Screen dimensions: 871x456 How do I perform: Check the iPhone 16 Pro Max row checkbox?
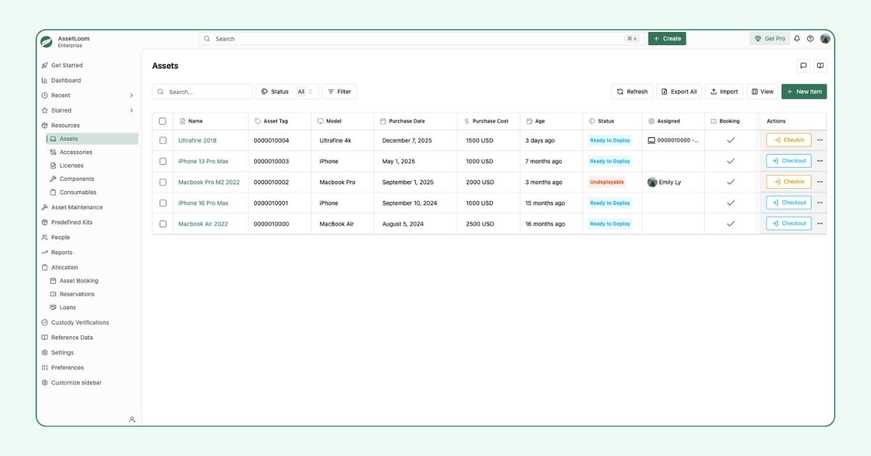pyautogui.click(x=163, y=203)
